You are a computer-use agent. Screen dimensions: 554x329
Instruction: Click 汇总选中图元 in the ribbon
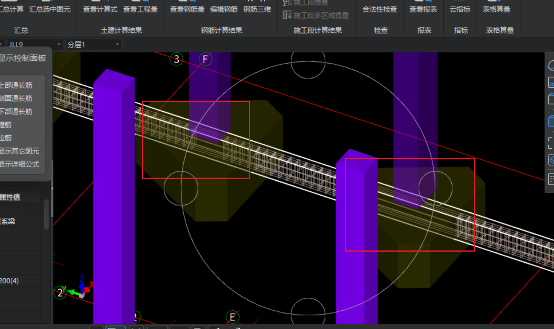pyautogui.click(x=50, y=9)
